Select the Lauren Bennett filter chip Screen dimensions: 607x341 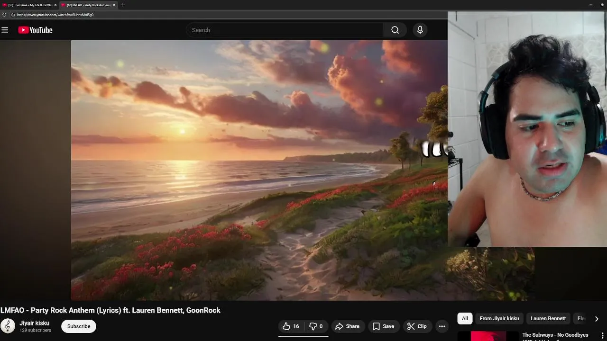pos(548,318)
